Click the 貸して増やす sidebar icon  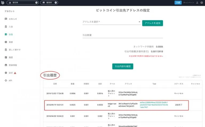coord(6,50)
